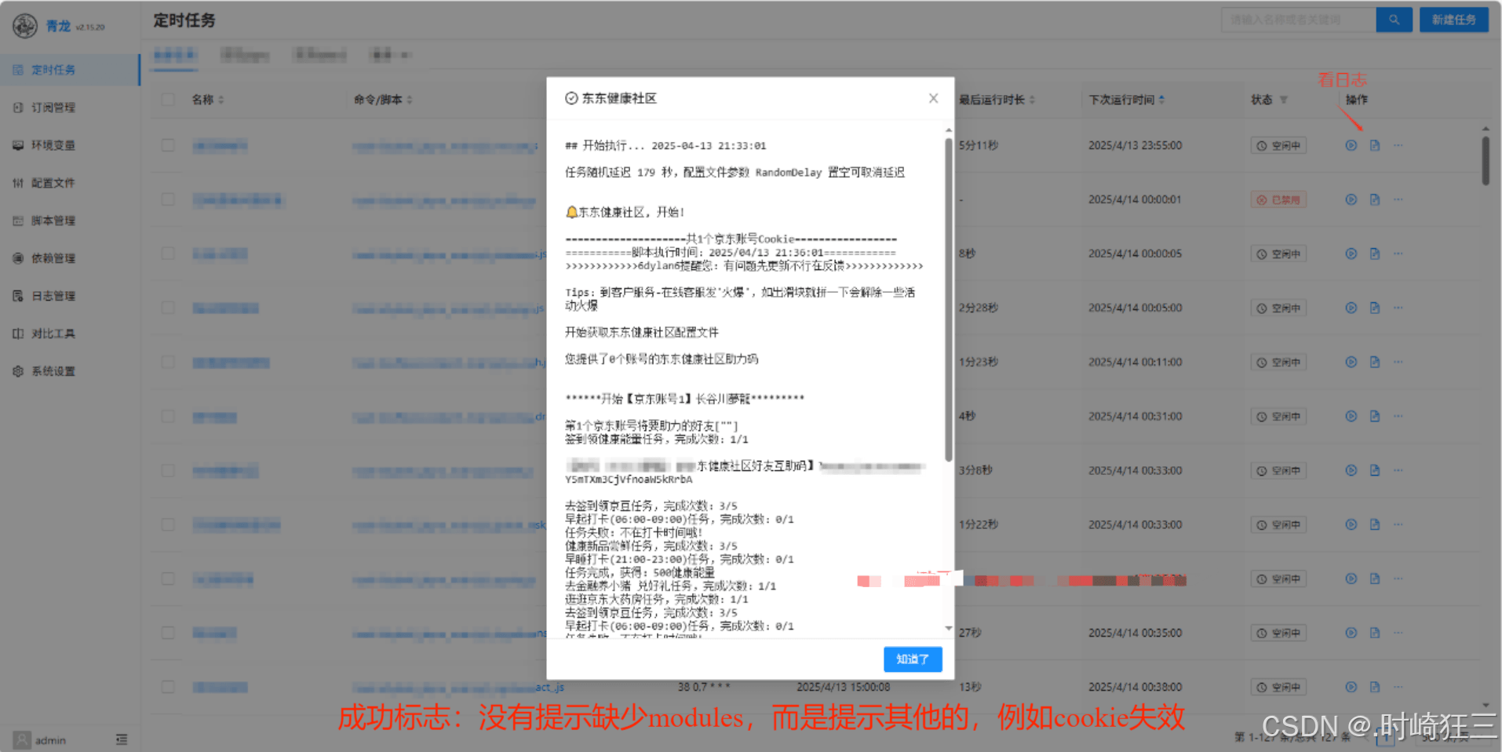Check the box for the 00:00:01 task row
The image size is (1502, 752).
[x=168, y=199]
